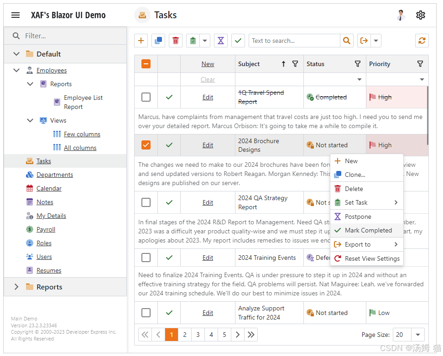
Task: Go to the previous page arrow
Action: (x=158, y=335)
